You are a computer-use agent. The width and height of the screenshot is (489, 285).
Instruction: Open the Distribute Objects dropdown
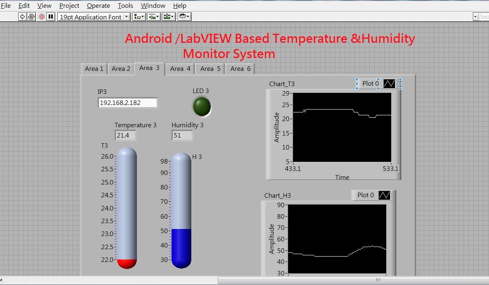[154, 16]
